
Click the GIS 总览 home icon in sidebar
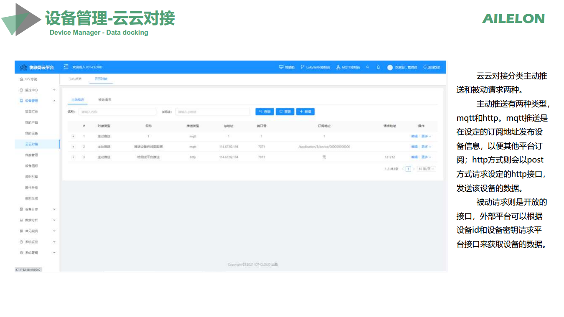click(x=21, y=79)
